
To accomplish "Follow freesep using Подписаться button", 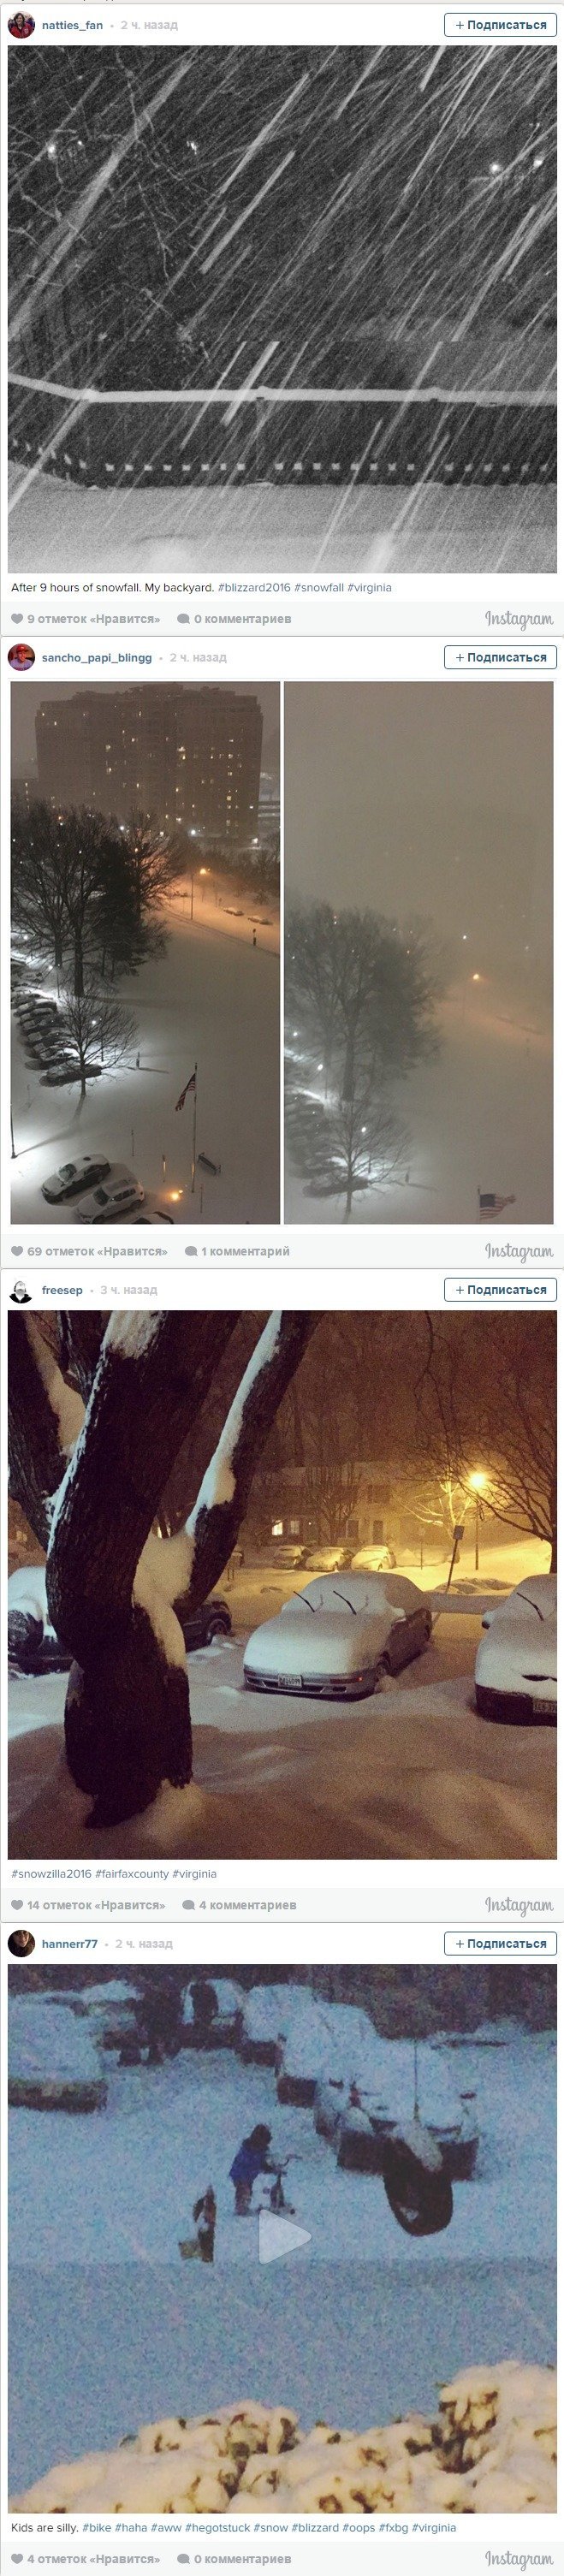I will (x=500, y=1290).
